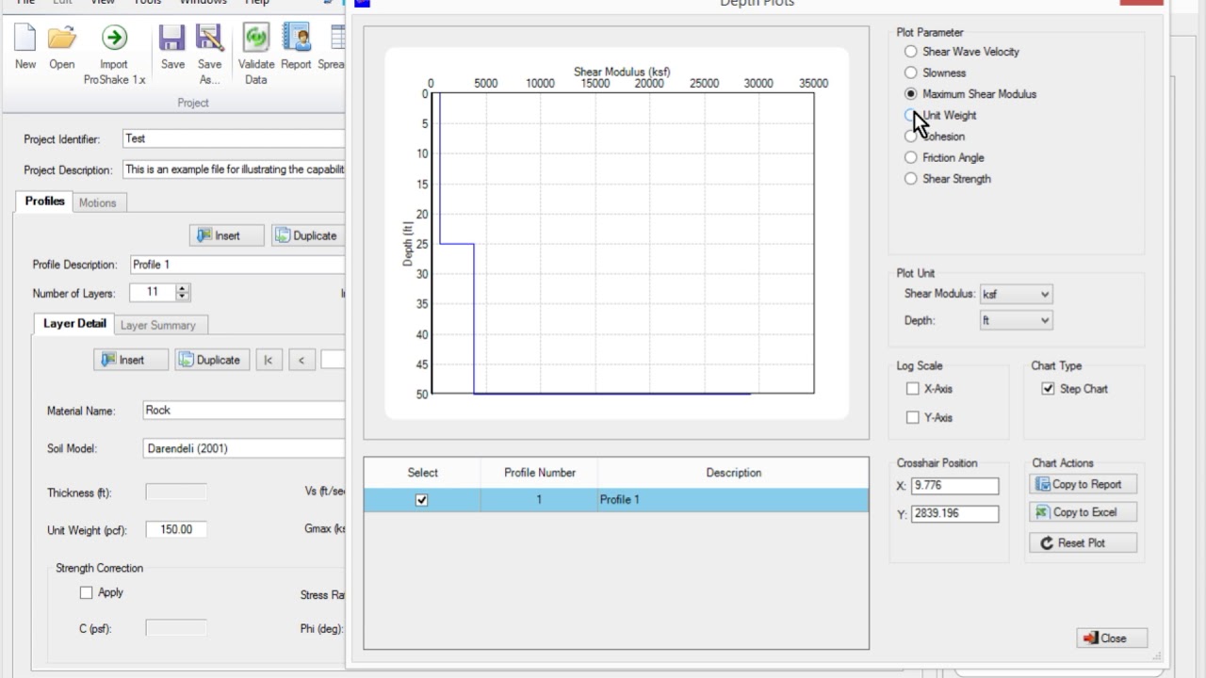Reset the depth plot
Screen dimensions: 1206x678
click(1083, 542)
